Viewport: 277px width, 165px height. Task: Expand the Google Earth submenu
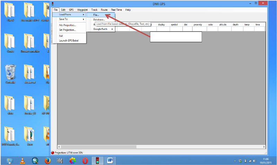(101, 29)
